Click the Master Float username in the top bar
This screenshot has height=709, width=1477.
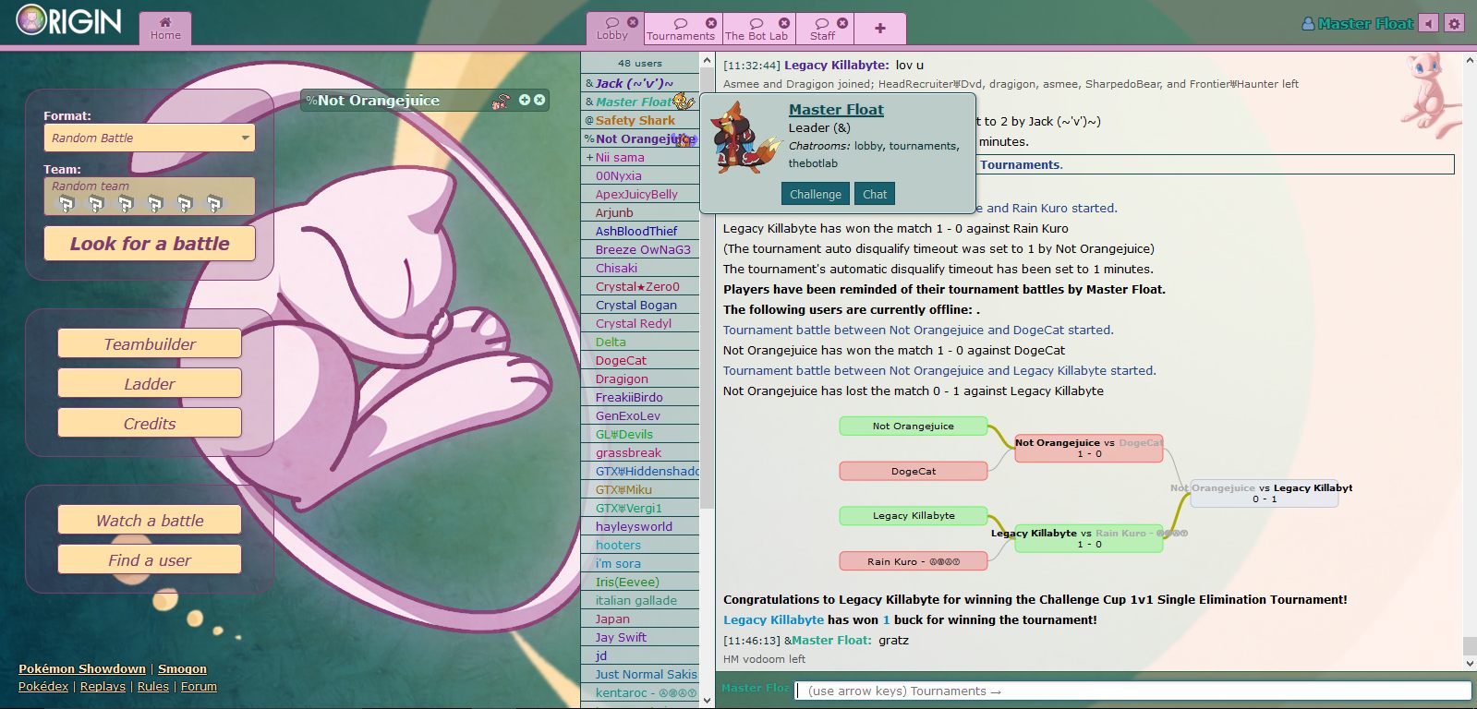click(x=1365, y=24)
